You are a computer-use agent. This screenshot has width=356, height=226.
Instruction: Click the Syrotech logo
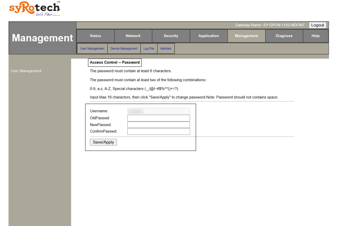point(34,8)
